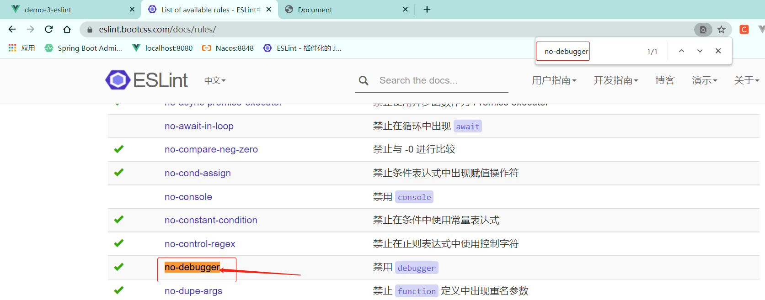
Task: Open the no-compare-neg-zero rule
Action: tap(211, 149)
